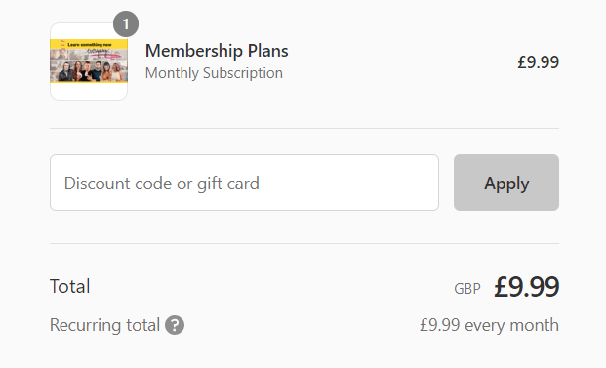
Task: Click the group of people in the product image
Action: (x=90, y=71)
